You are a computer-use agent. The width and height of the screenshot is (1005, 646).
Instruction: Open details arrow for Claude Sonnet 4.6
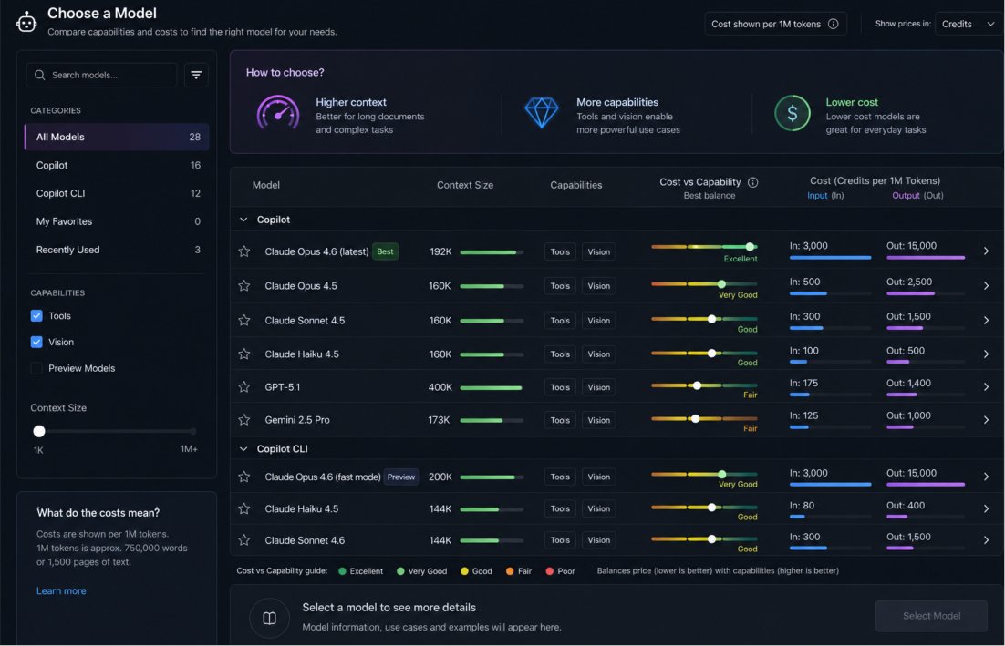(986, 540)
